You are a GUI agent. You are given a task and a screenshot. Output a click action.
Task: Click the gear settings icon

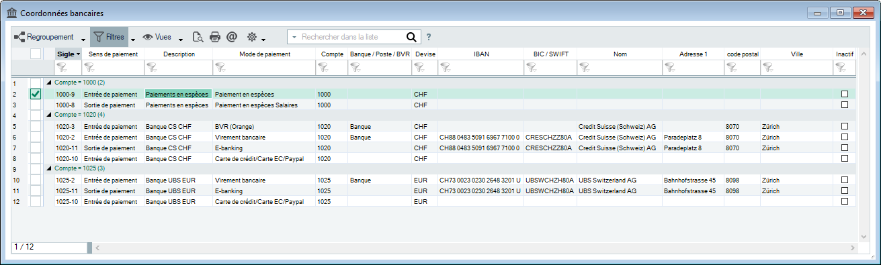click(252, 37)
